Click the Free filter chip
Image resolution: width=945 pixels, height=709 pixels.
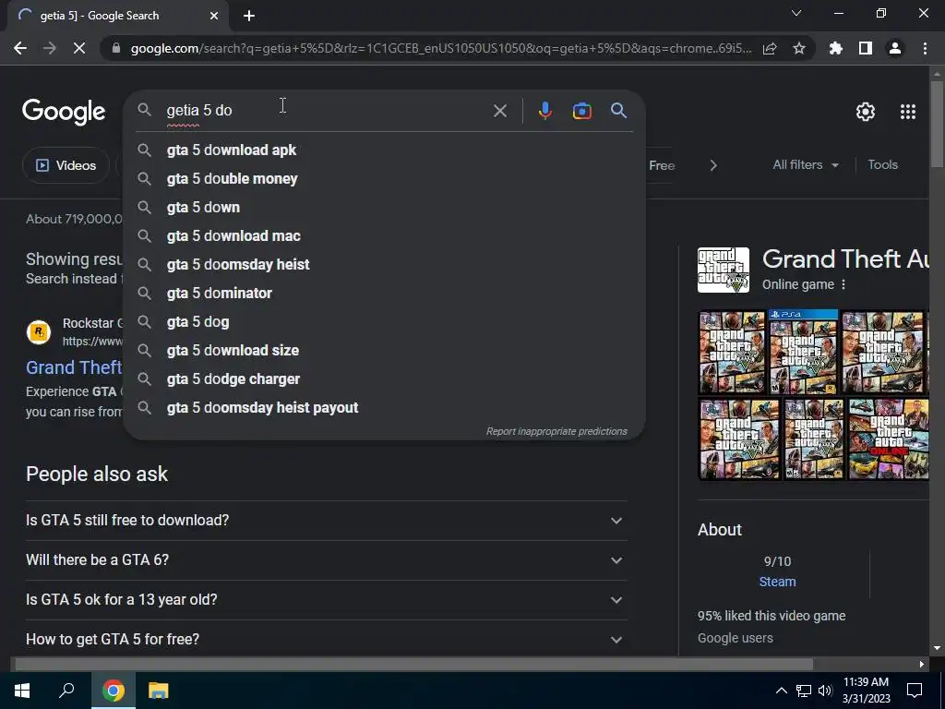click(x=661, y=165)
